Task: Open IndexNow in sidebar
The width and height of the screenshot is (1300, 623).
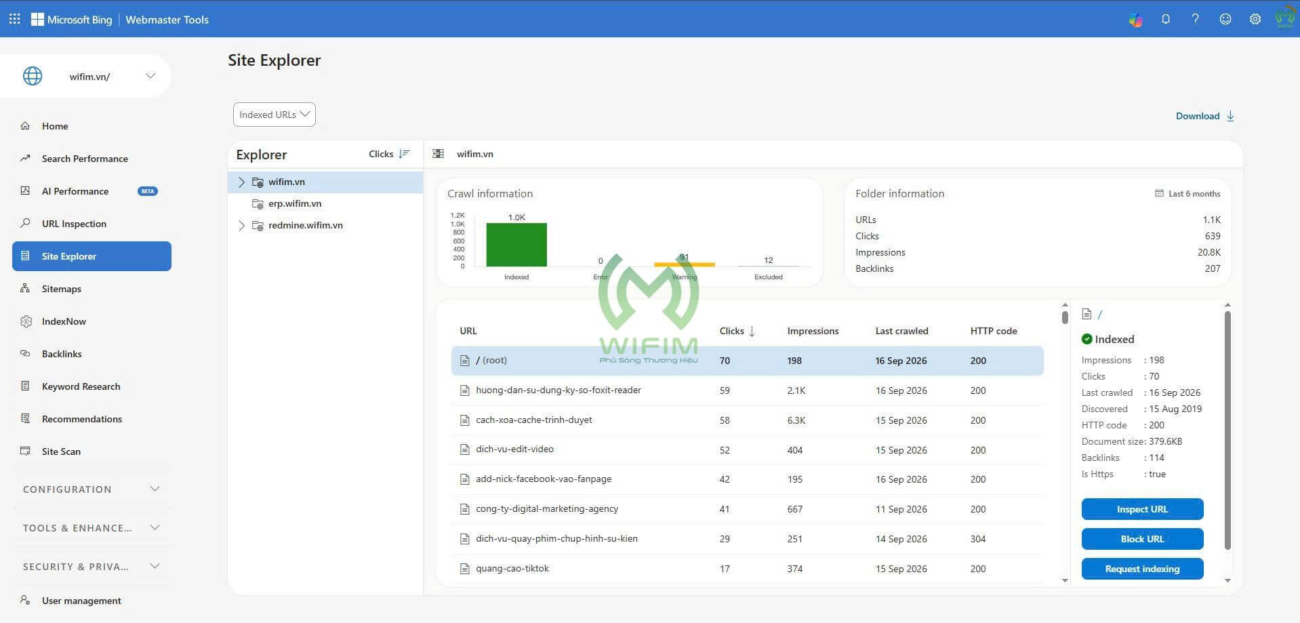Action: 92,321
